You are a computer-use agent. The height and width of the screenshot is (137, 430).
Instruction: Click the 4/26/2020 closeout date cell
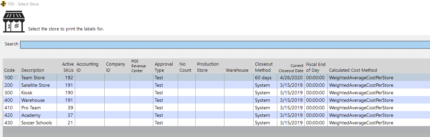(291, 78)
